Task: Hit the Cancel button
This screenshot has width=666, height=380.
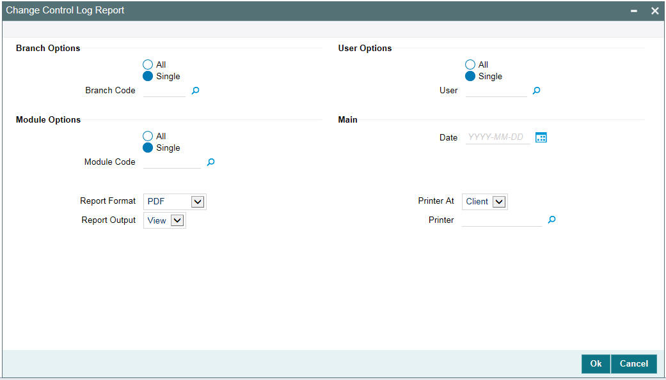Action: [x=634, y=364]
